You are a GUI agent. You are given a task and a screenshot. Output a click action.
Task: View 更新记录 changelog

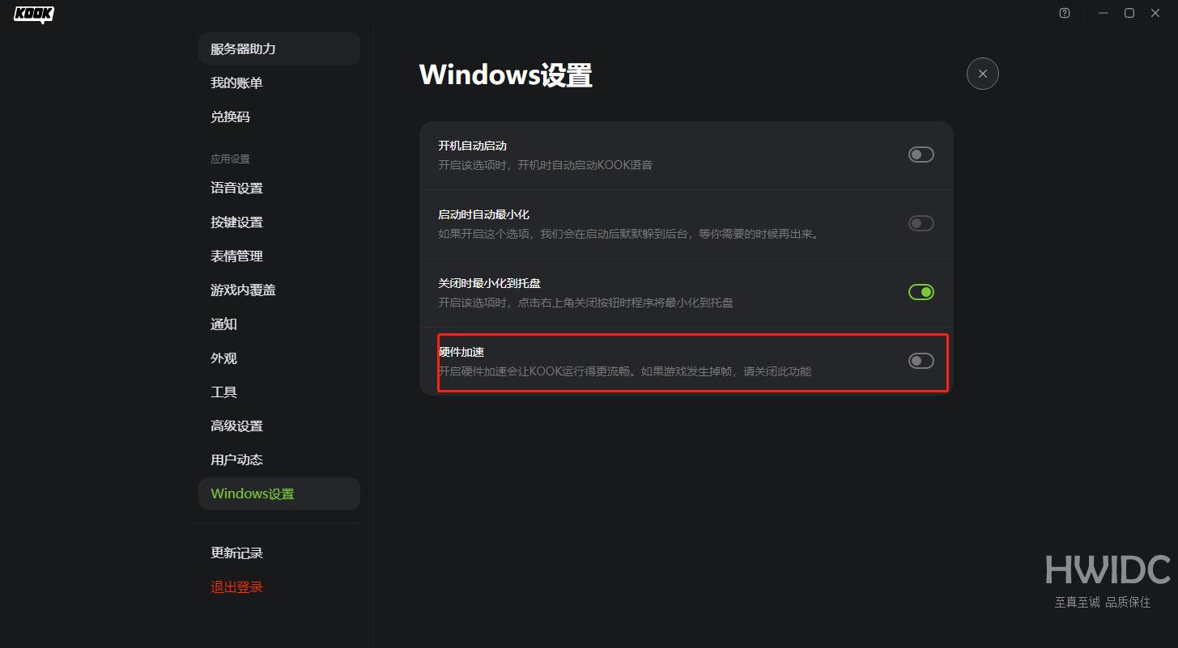[279, 553]
